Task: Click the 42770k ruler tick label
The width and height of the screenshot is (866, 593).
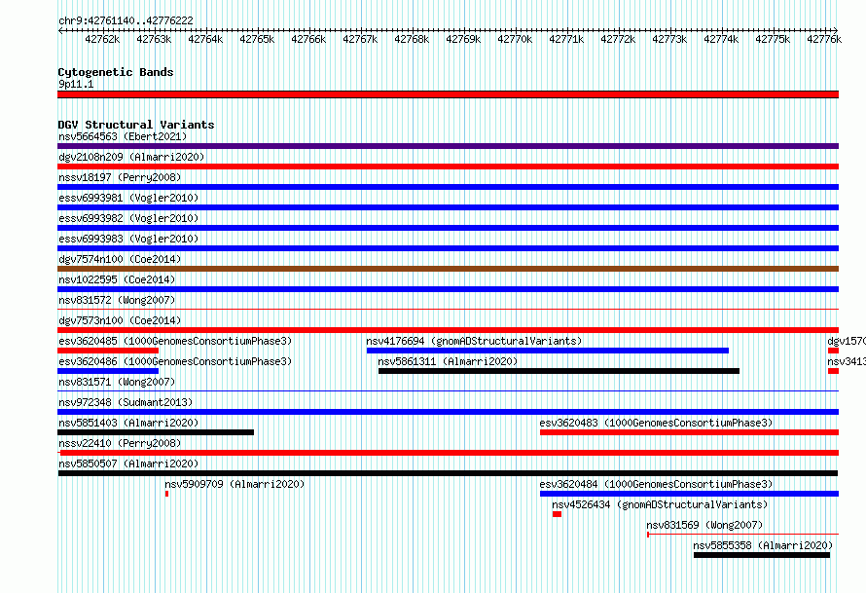Action: (515, 39)
